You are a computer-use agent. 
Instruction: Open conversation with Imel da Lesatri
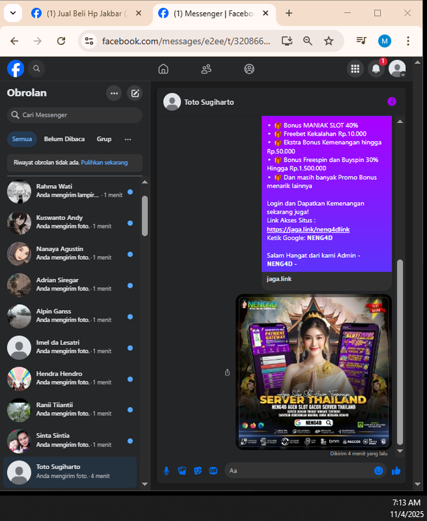[70, 348]
